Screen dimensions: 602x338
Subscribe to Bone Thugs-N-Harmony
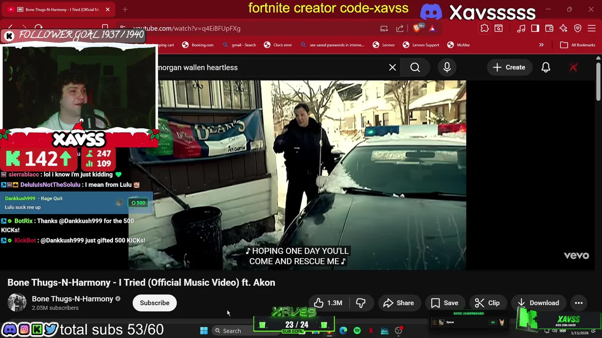point(154,303)
